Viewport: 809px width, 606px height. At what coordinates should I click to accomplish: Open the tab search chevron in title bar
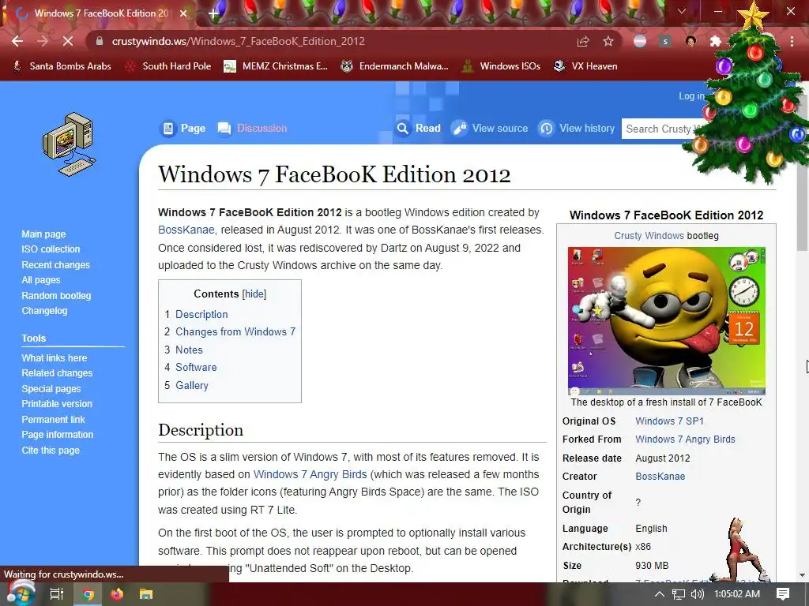682,11
